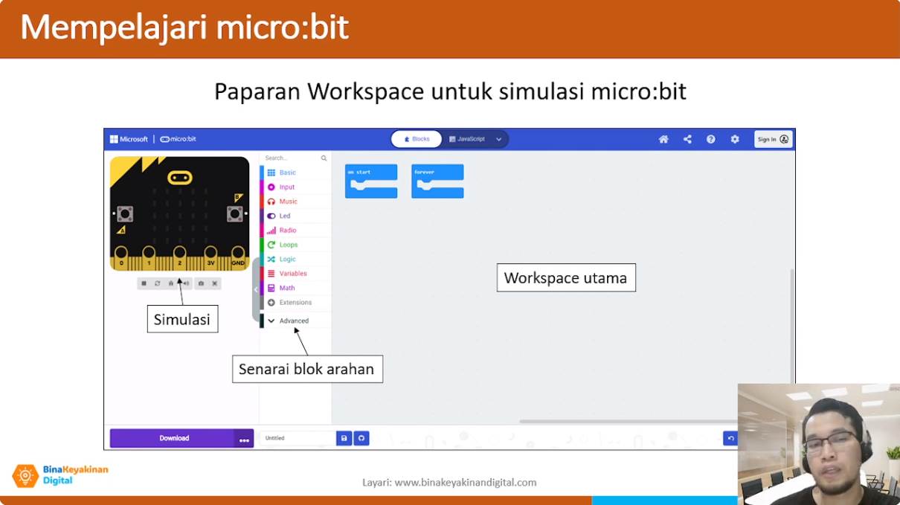
Task: Restart the simulator with the refresh icon
Action: (x=157, y=283)
